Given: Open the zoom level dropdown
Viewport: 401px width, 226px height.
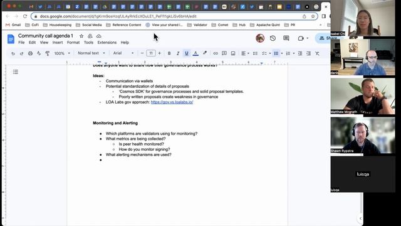Looking at the screenshot, I should pyautogui.click(x=62, y=53).
